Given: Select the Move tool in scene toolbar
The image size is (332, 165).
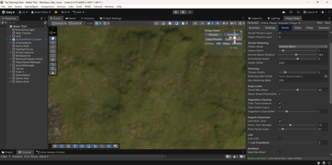Looking at the screenshot, I should 53,43.
